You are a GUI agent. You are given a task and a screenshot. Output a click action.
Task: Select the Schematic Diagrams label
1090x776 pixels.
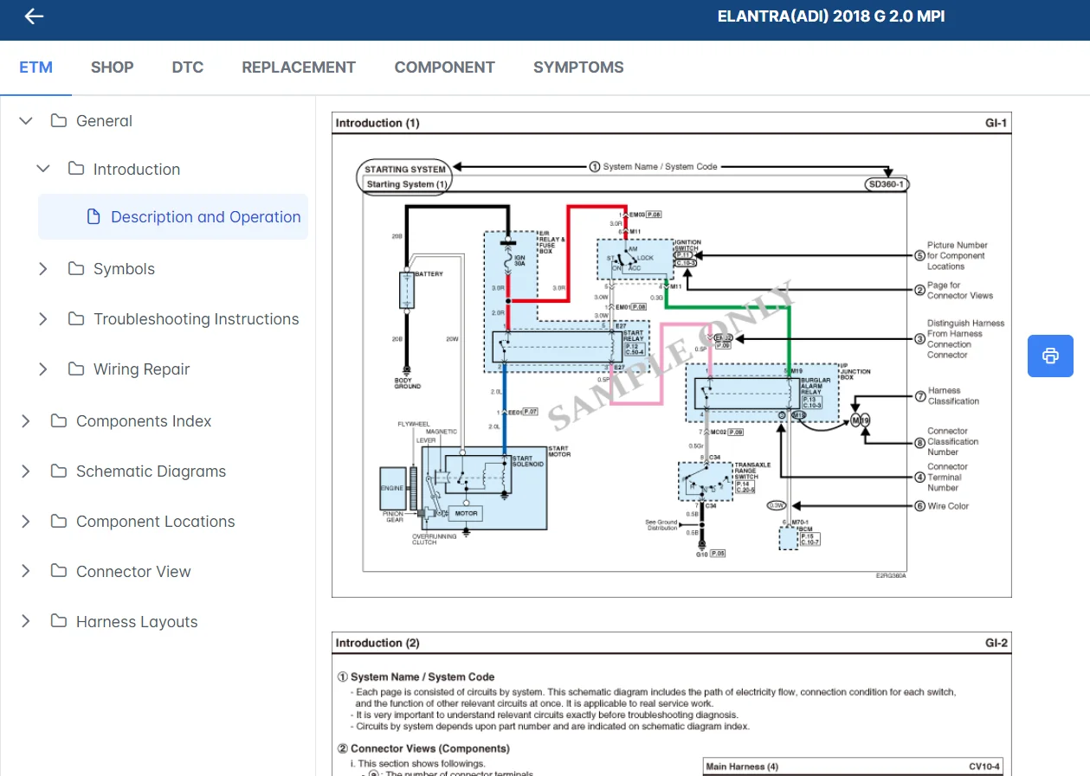[x=151, y=471]
